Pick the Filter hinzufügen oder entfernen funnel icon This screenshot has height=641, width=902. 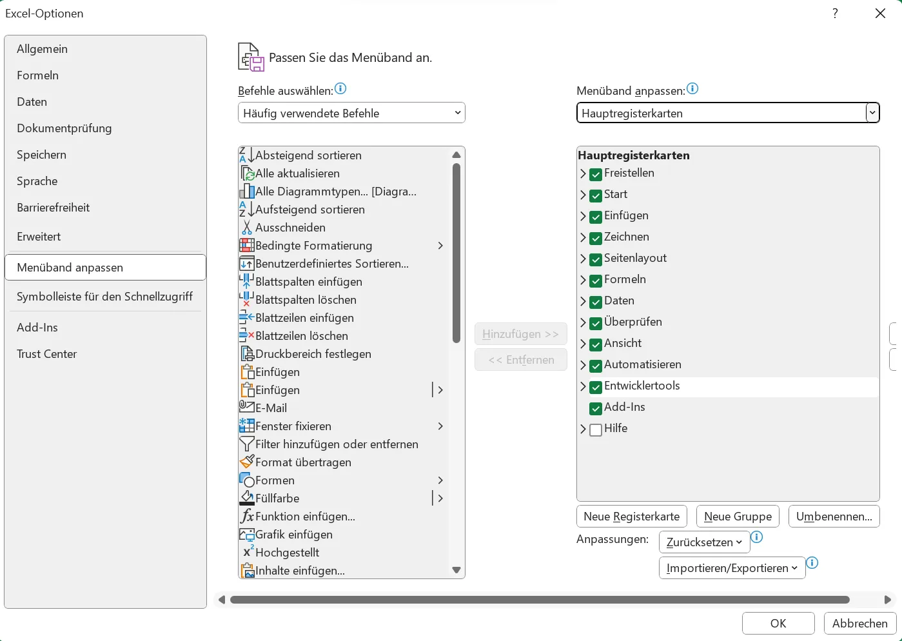click(247, 444)
